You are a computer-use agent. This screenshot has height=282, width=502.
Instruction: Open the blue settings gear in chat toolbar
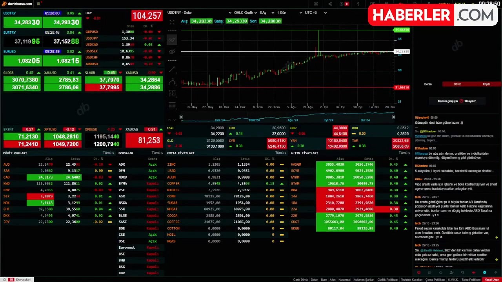(x=485, y=273)
